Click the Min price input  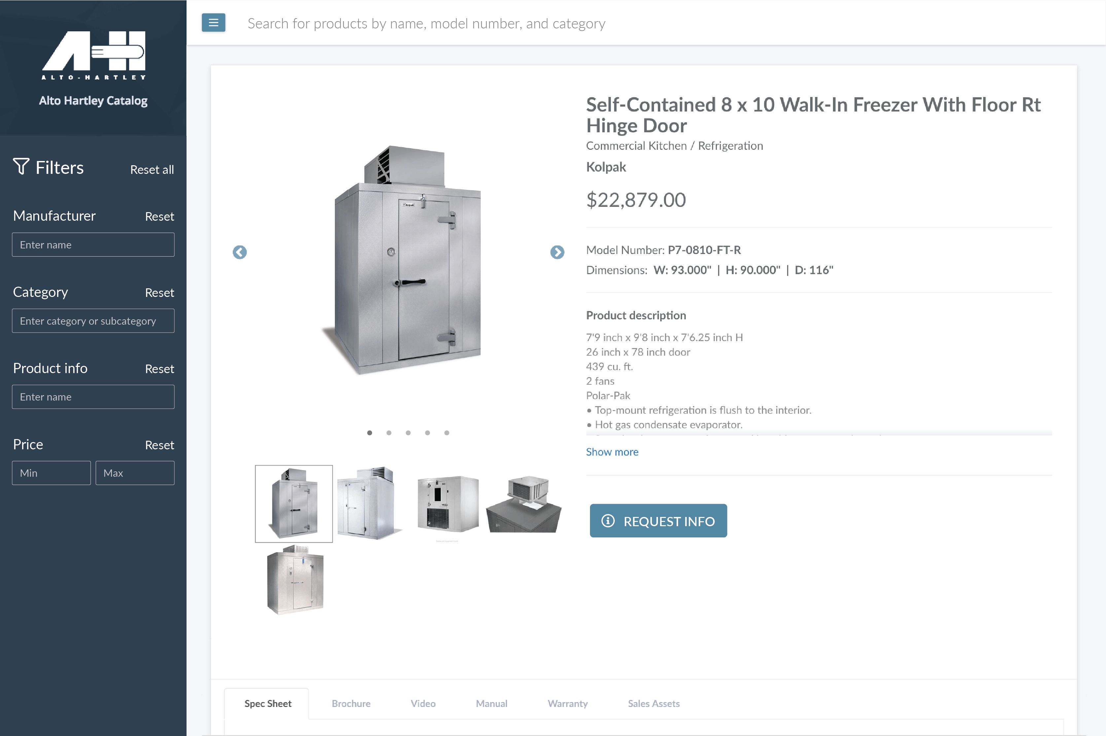51,473
